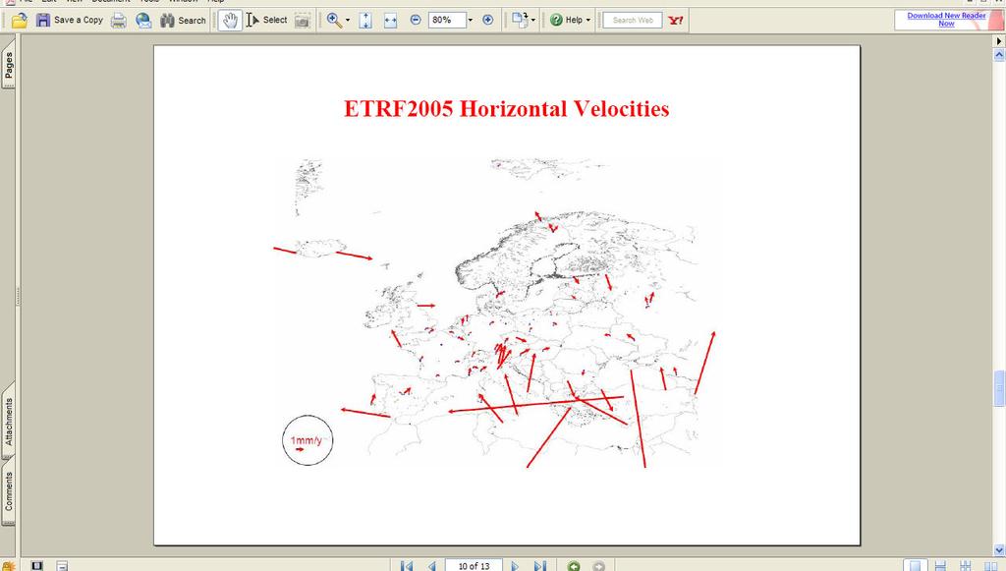This screenshot has height=571, width=1006.
Task: Click the vertical scrollbar thumb
Action: pyautogui.click(x=999, y=388)
